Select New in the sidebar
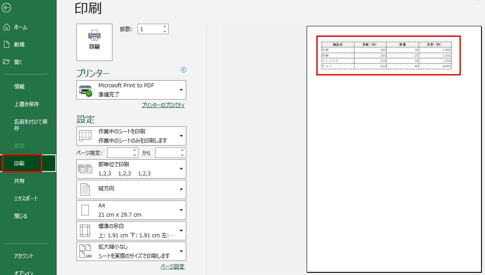This screenshot has width=485, height=275. pyautogui.click(x=19, y=44)
